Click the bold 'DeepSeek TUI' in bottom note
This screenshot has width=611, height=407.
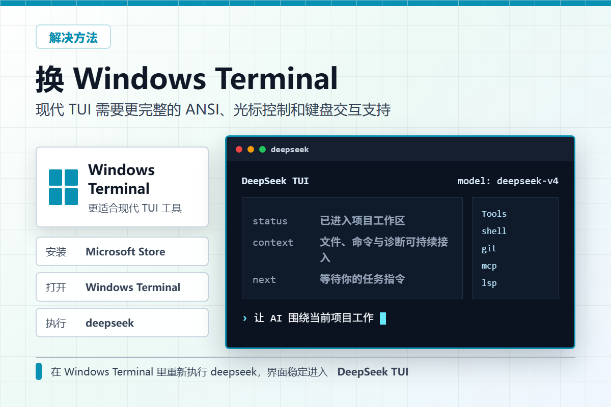point(373,372)
